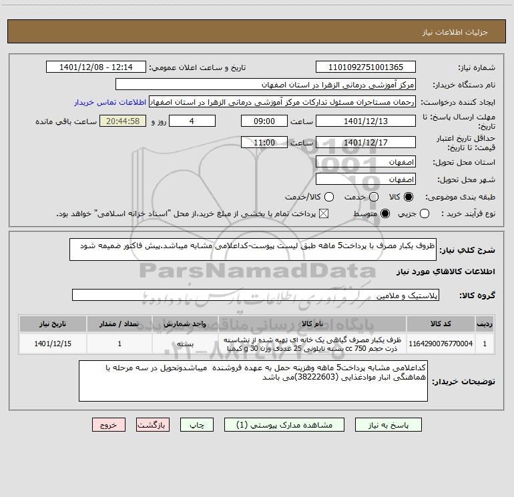The image size is (514, 497).
Task: Click the announcement date field 1401/12/08 - 12:14
Action: click(96, 67)
